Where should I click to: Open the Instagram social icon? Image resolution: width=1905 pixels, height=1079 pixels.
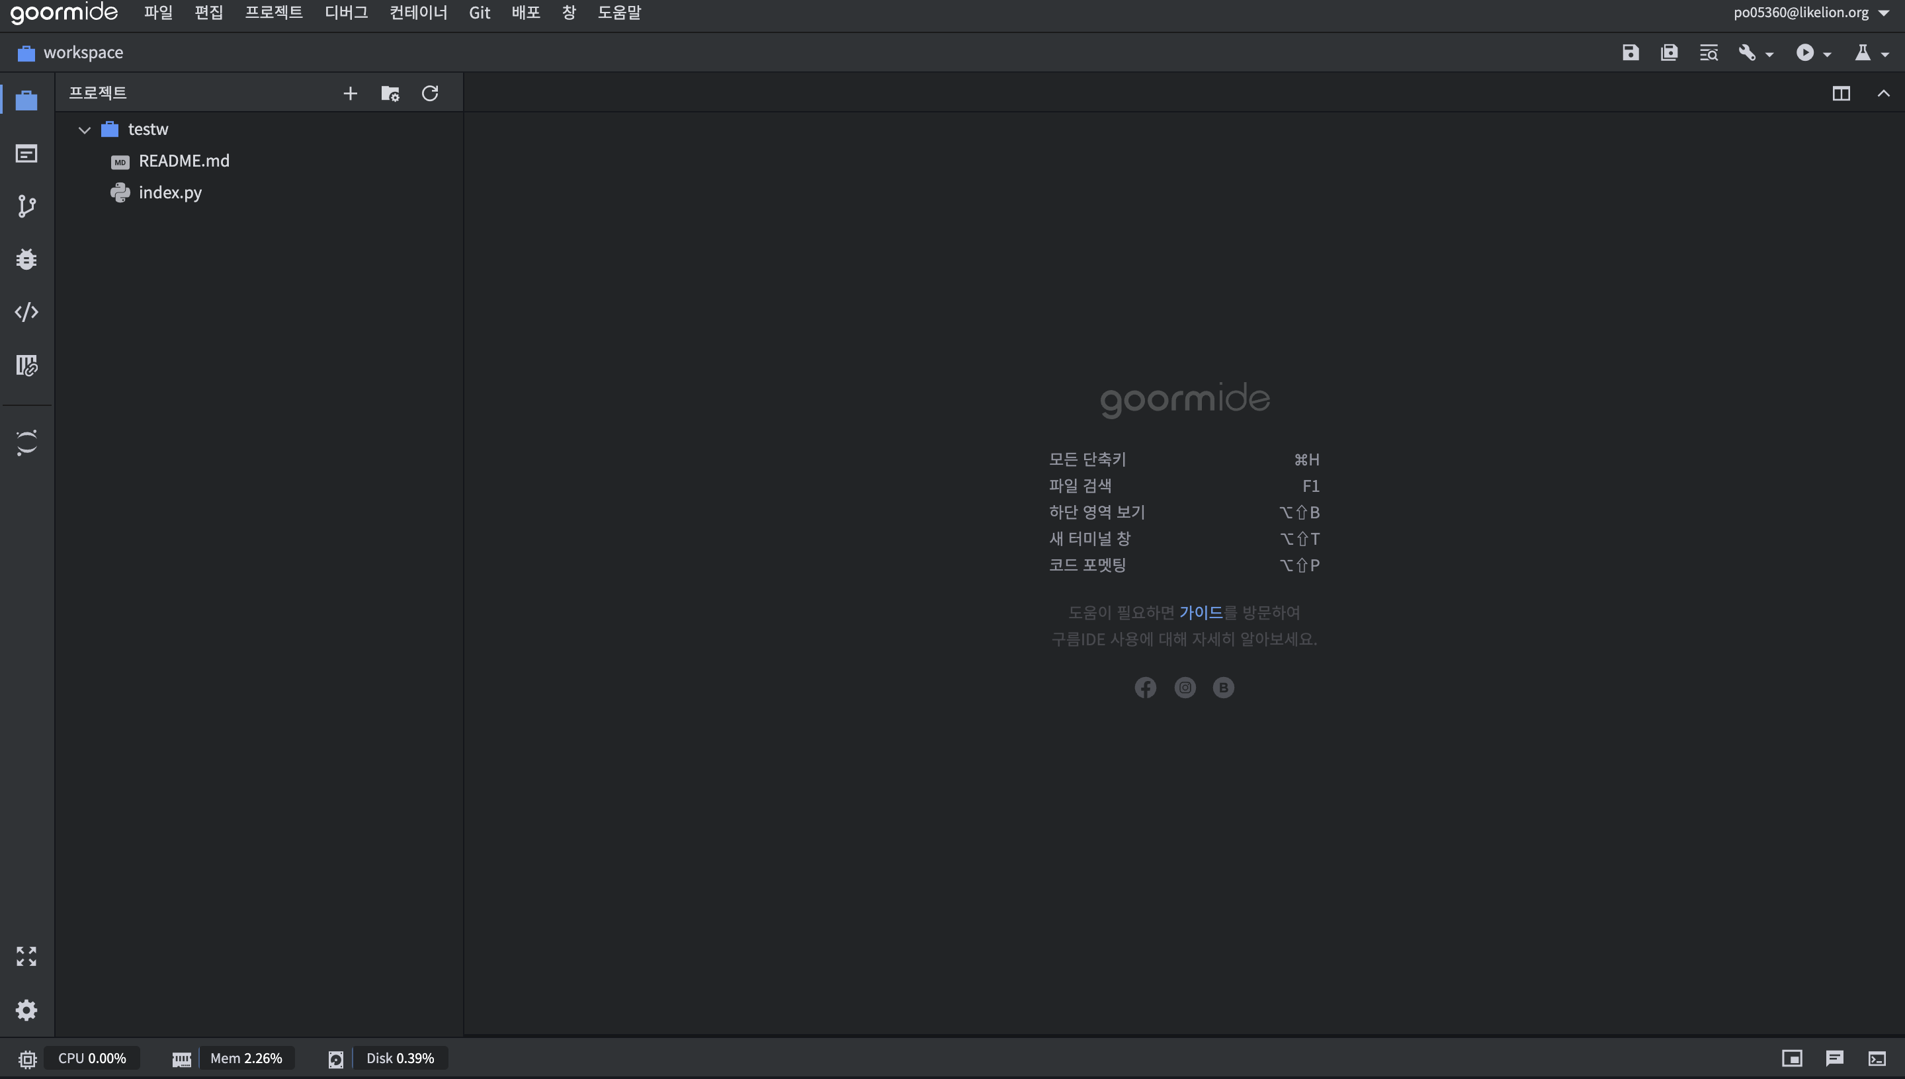click(x=1185, y=688)
